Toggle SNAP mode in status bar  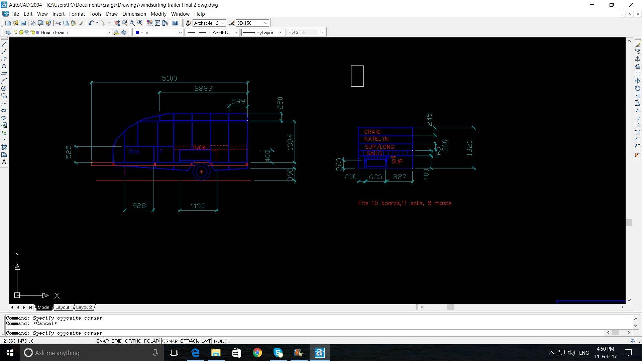[x=102, y=341]
